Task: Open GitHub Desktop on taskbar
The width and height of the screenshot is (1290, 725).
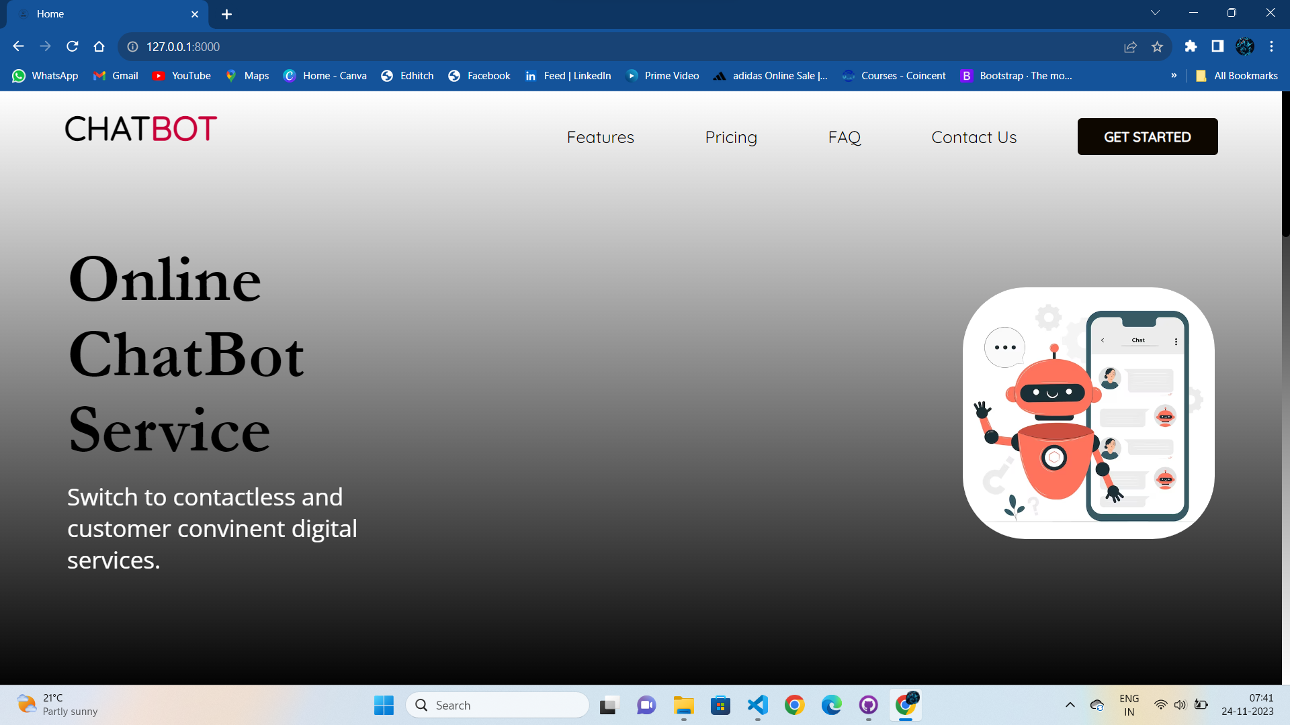Action: [x=869, y=706]
